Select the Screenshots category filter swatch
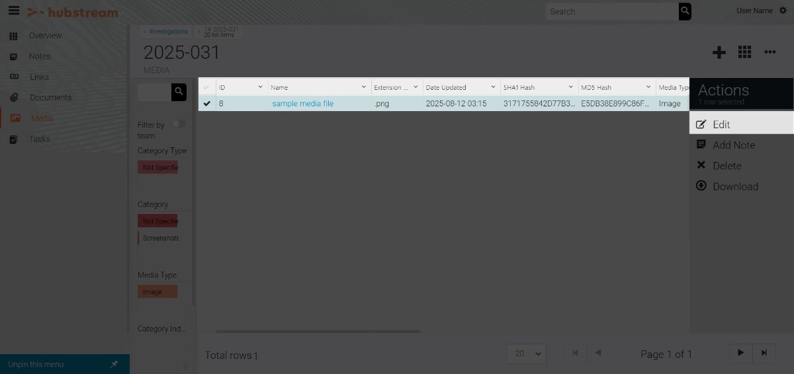 159,238
